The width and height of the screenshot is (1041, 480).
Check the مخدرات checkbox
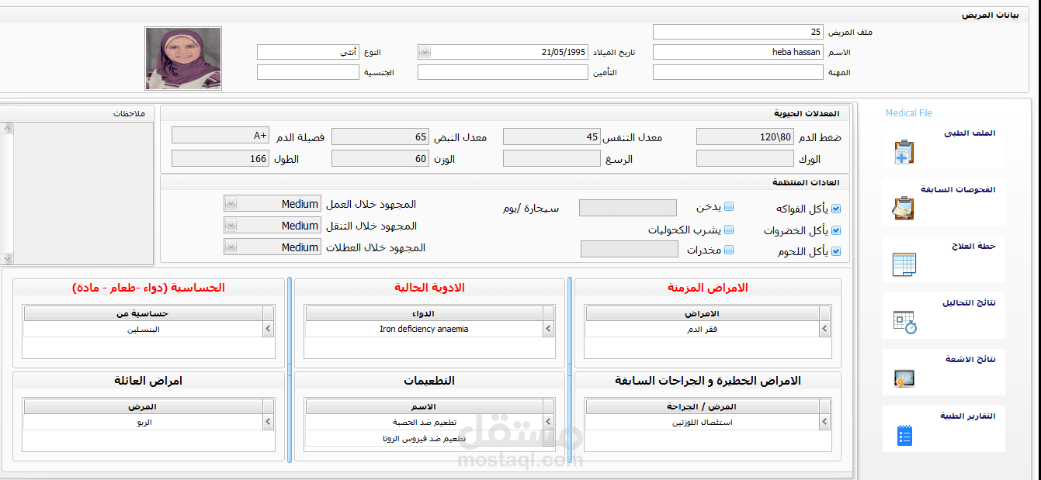click(729, 250)
